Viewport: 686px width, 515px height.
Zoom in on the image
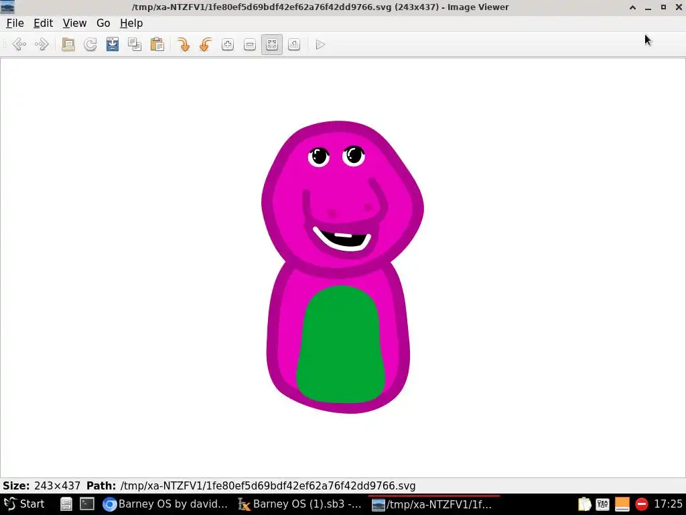tap(228, 44)
